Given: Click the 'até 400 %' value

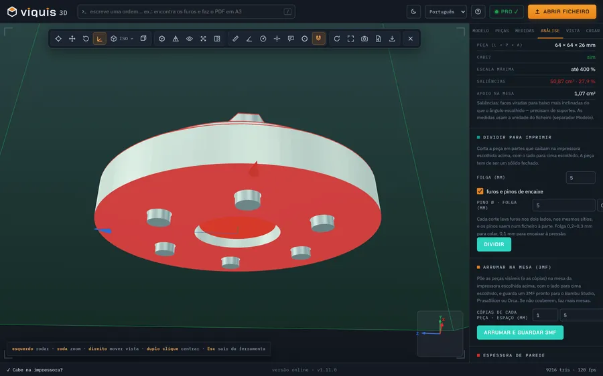Looking at the screenshot, I should (x=583, y=69).
